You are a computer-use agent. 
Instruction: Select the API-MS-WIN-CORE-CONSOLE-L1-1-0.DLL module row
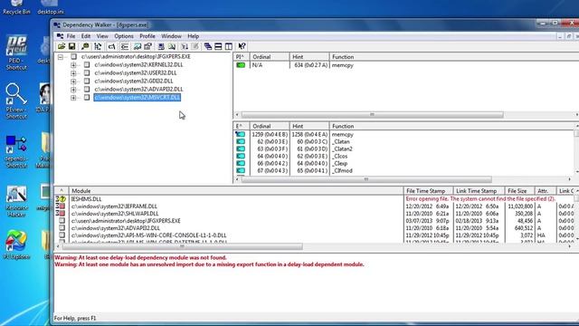coord(314,235)
